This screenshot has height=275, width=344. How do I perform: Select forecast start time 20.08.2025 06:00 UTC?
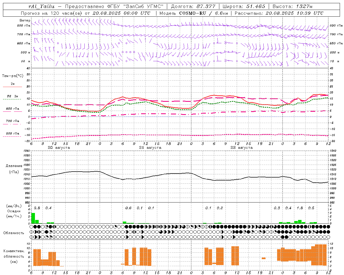point(121,13)
